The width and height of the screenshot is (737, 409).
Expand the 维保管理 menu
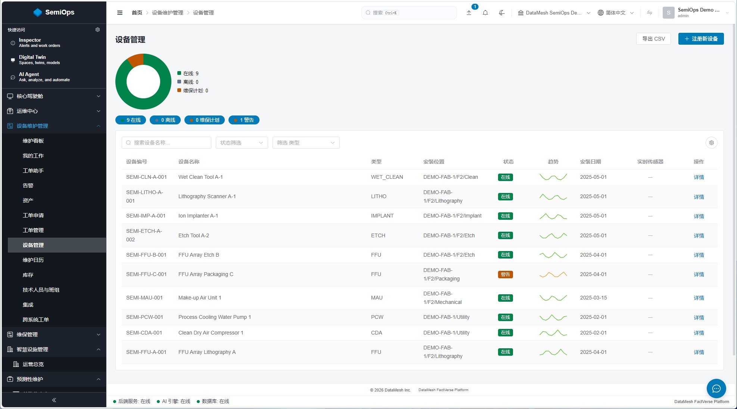(54, 335)
